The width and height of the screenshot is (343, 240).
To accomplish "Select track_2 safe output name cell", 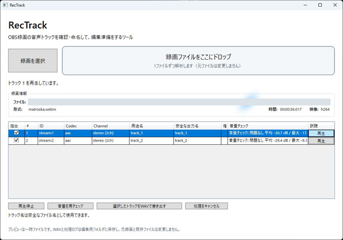I will pyautogui.click(x=198, y=140).
